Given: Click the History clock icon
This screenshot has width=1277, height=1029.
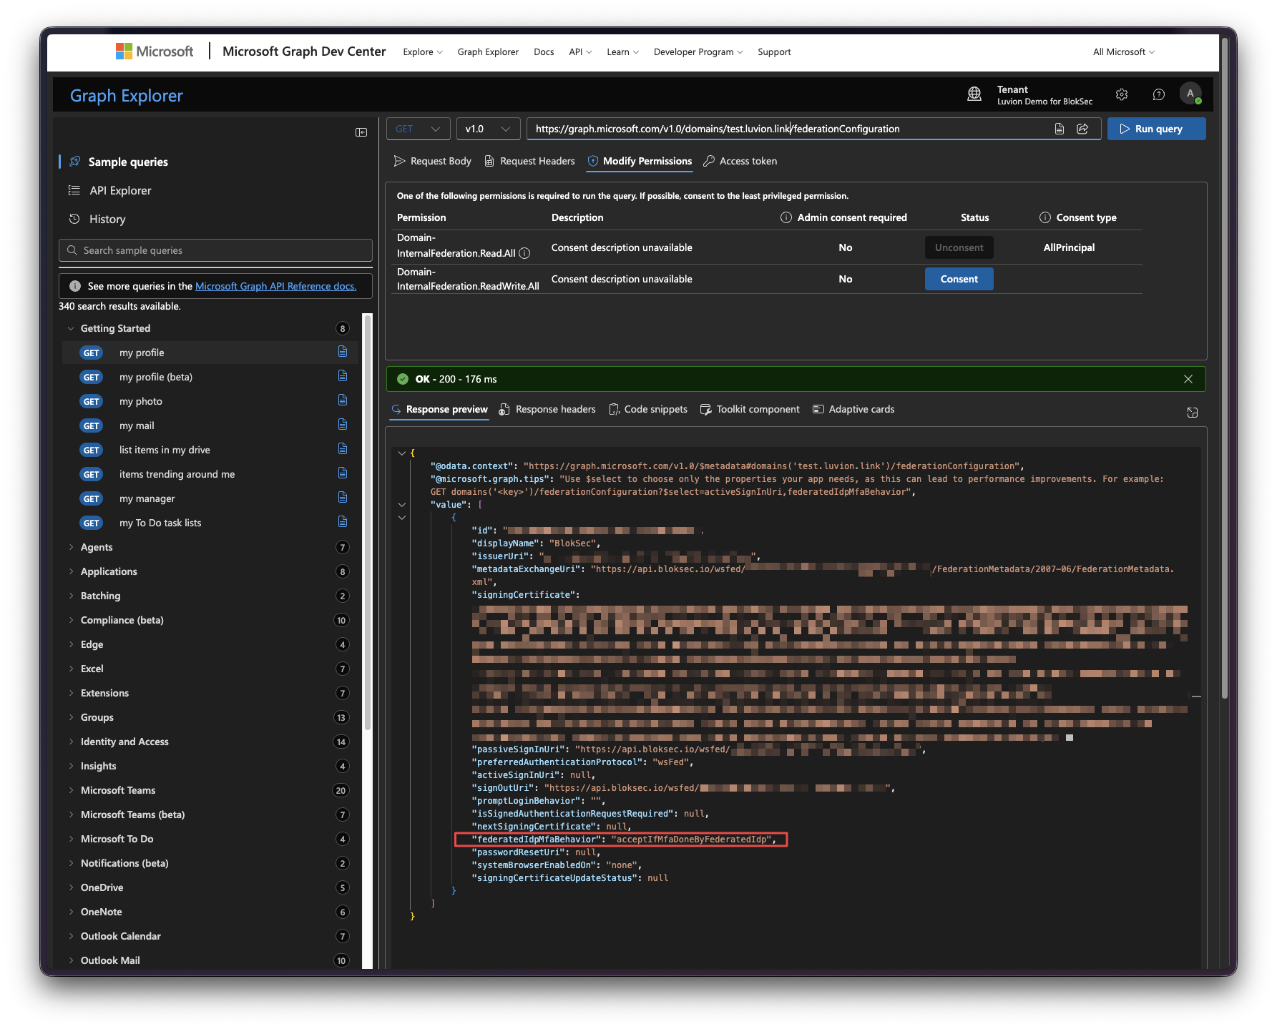Looking at the screenshot, I should point(74,219).
